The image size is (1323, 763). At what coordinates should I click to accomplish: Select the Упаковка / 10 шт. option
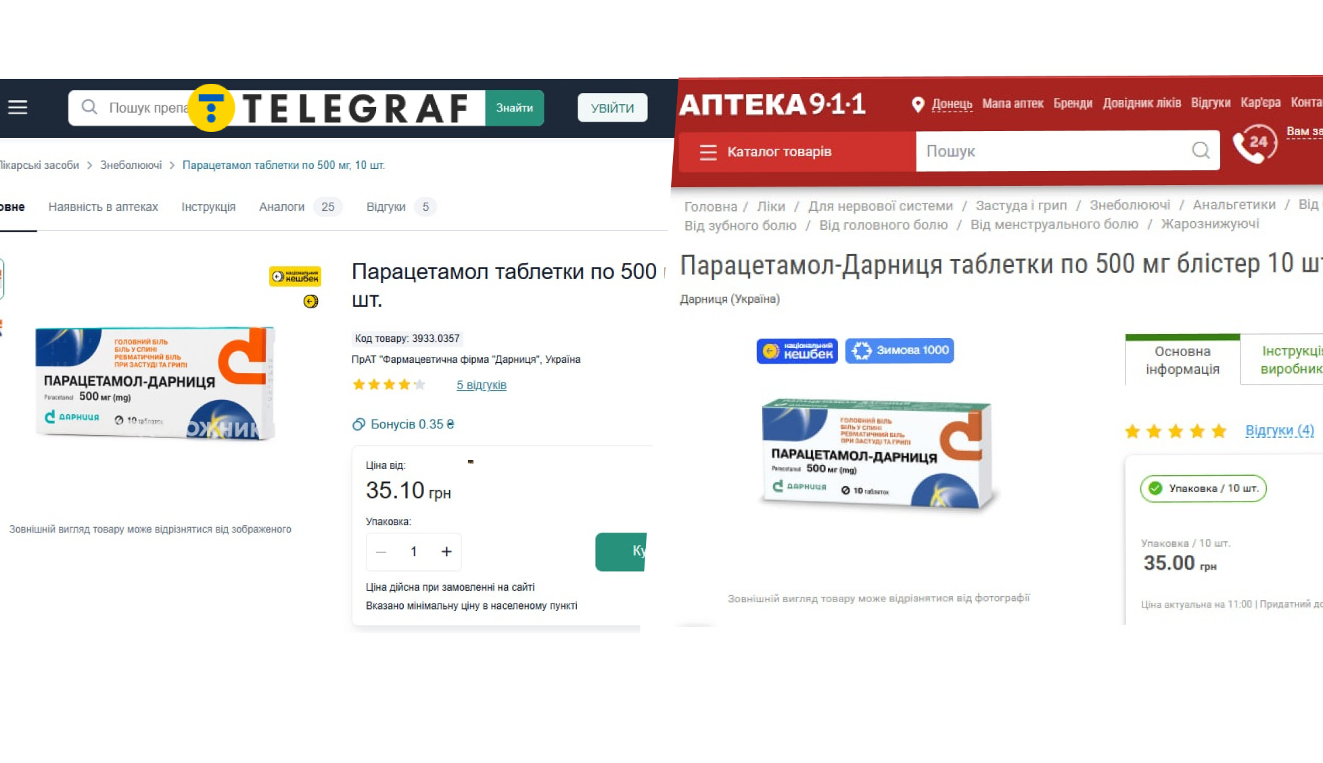(1203, 488)
